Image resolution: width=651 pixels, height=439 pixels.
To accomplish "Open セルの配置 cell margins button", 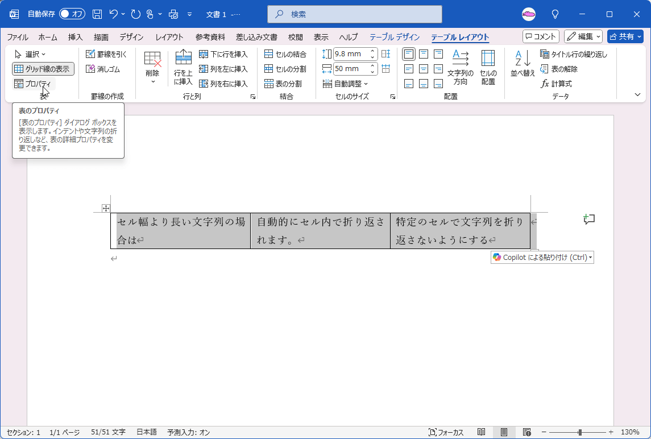I will pos(488,67).
